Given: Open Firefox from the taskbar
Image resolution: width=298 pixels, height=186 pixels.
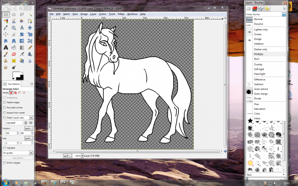Looking at the screenshot, I should (45, 183).
